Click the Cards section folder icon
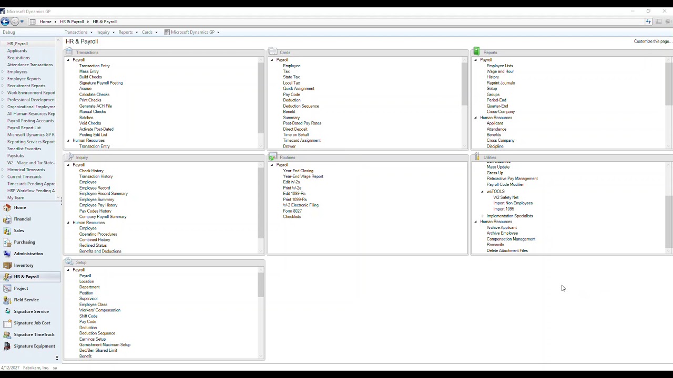The width and height of the screenshot is (673, 378). [x=273, y=51]
